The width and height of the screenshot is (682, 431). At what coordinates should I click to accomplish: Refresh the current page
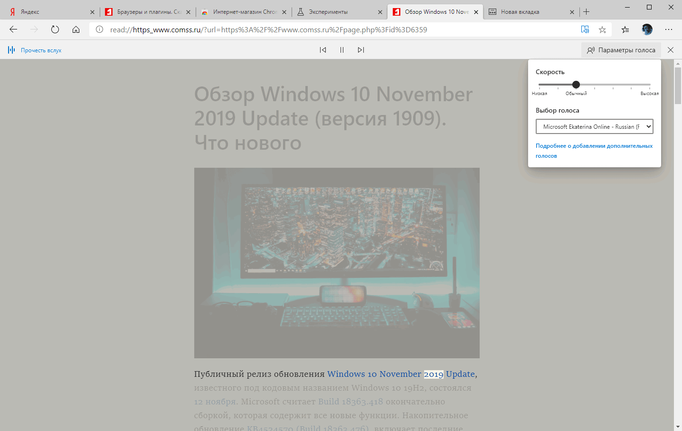pyautogui.click(x=55, y=29)
